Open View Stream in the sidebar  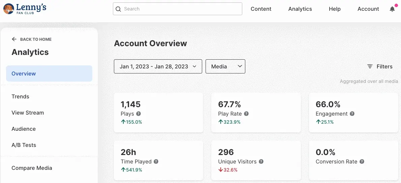(x=28, y=113)
